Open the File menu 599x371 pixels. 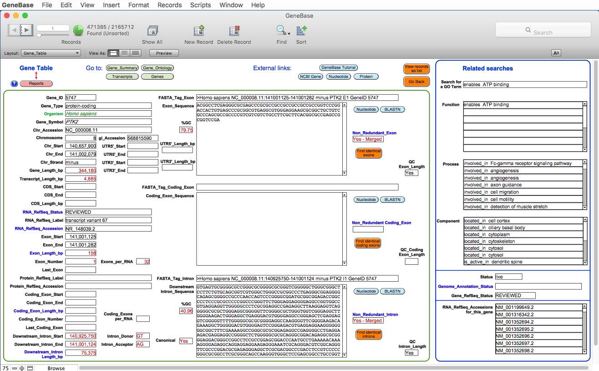pos(47,5)
